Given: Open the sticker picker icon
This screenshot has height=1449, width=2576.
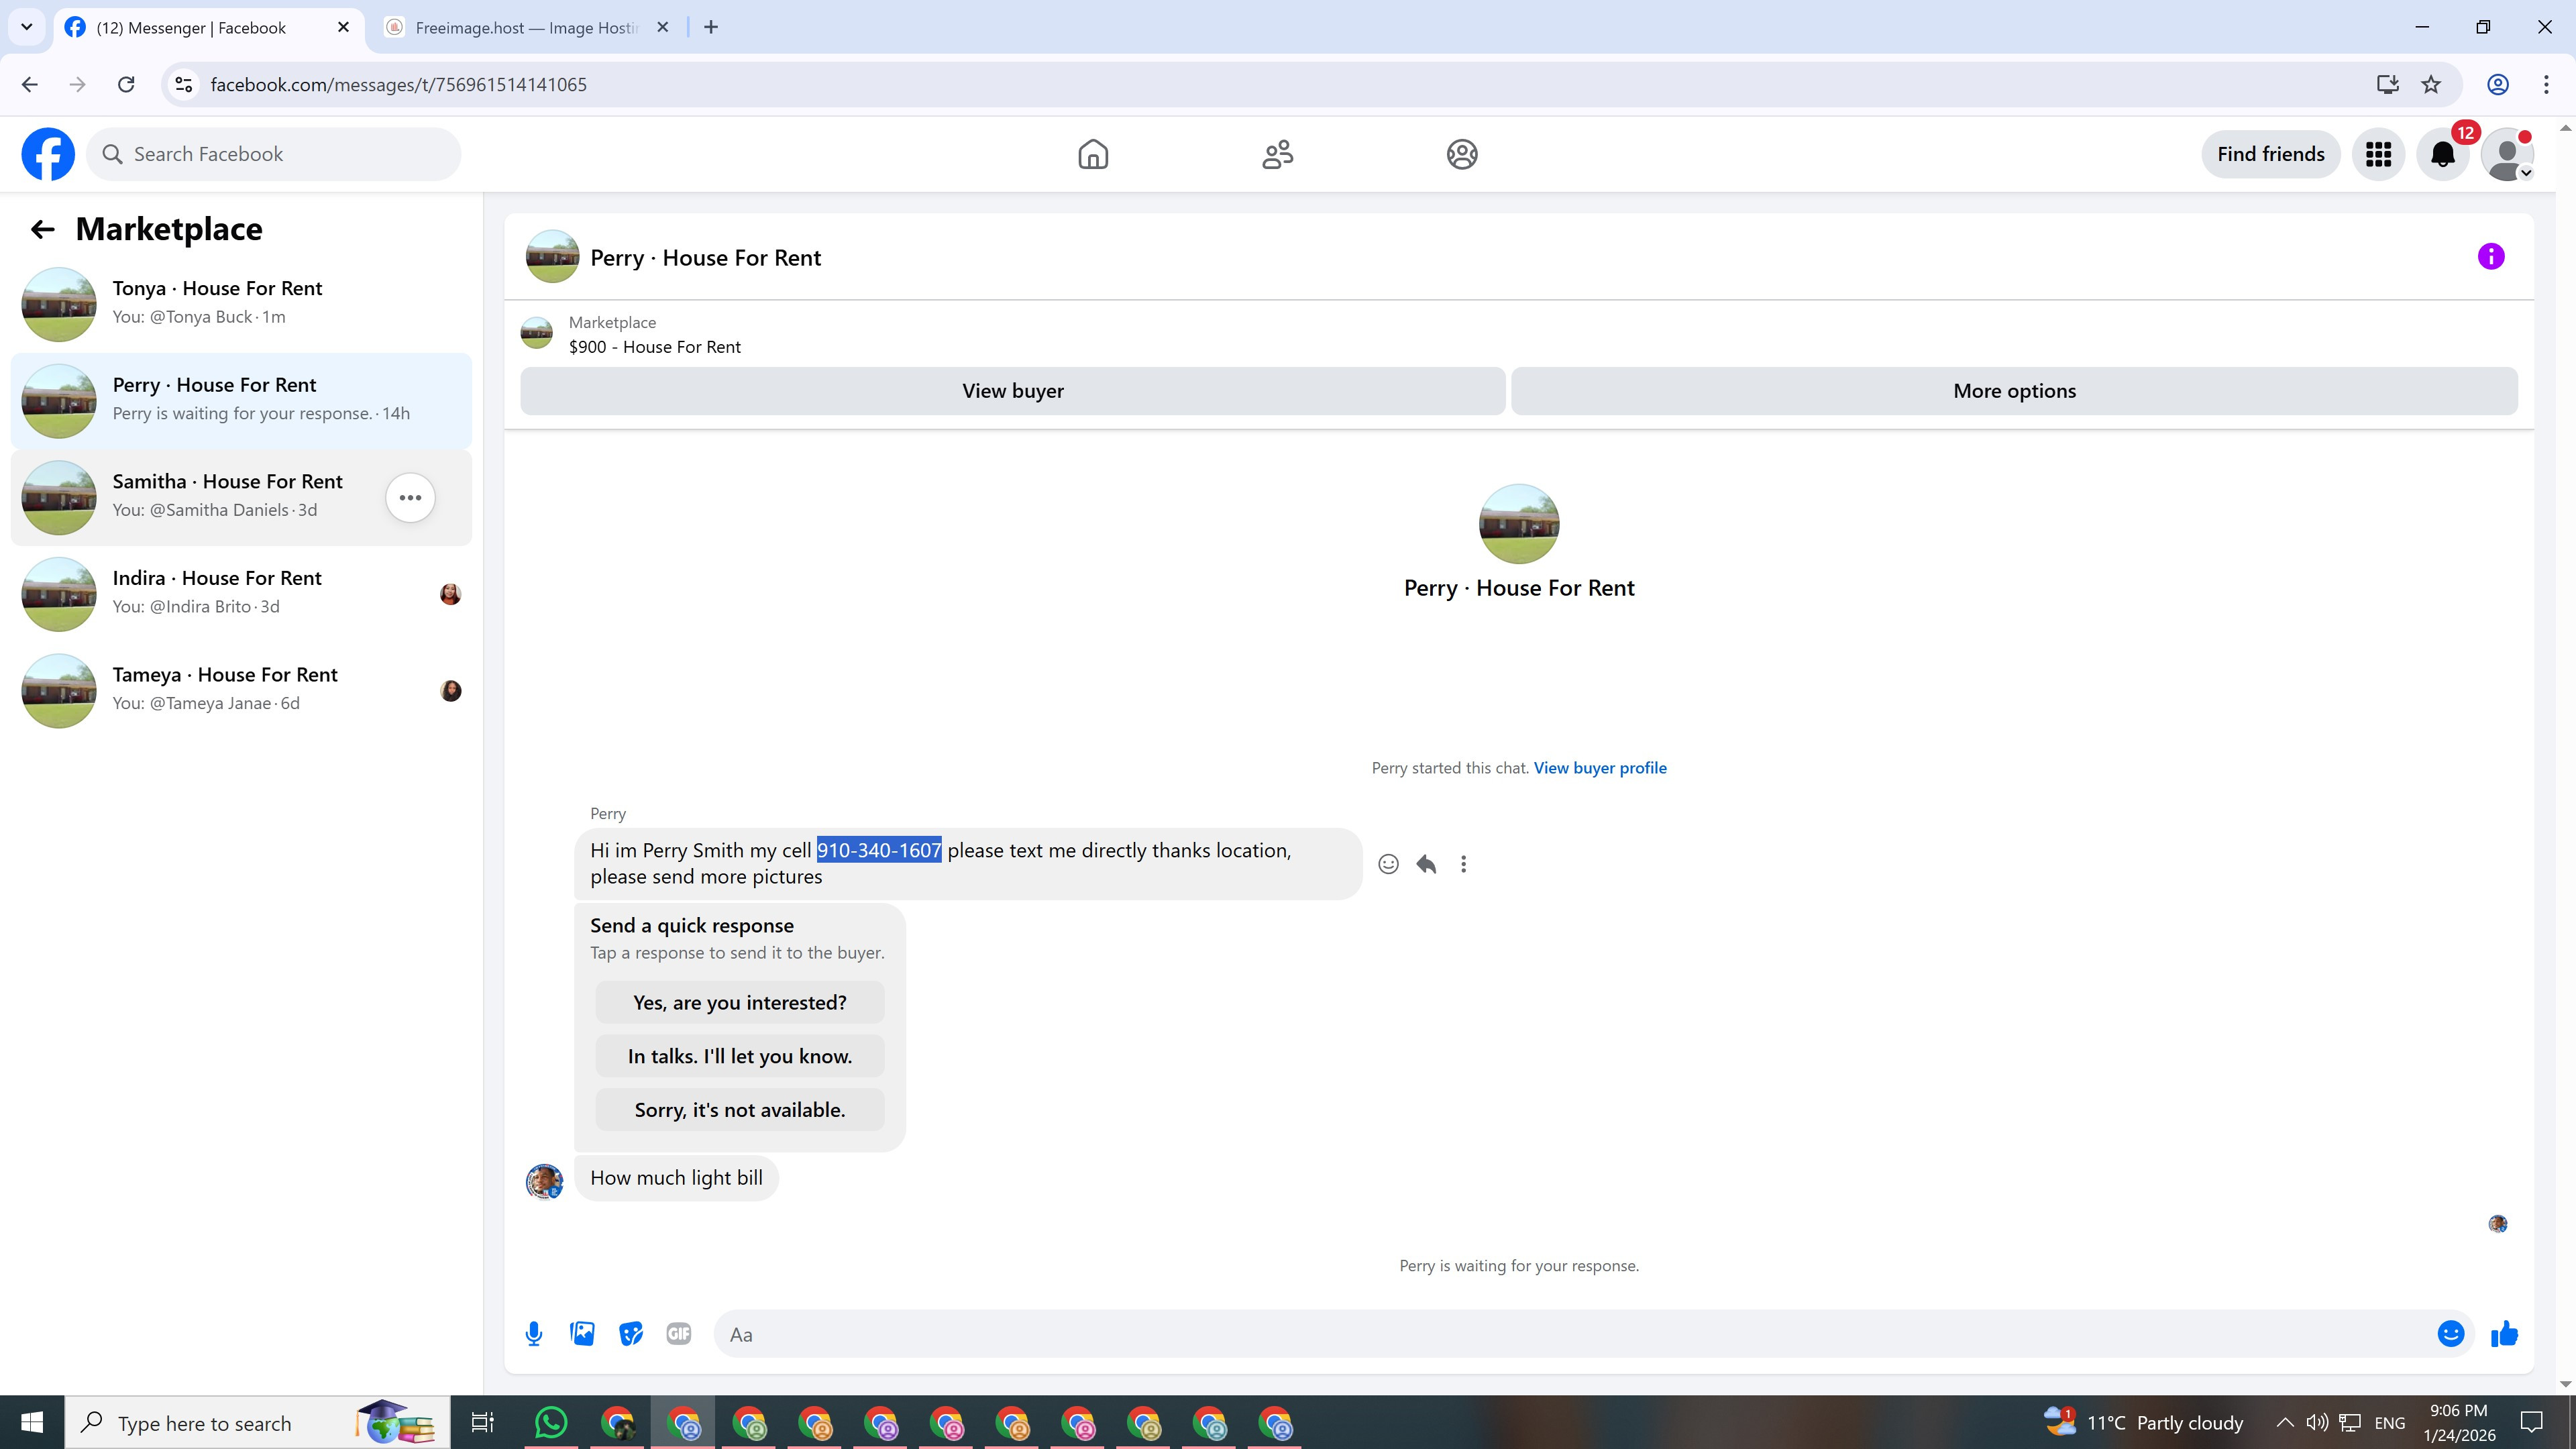Looking at the screenshot, I should click(630, 1334).
